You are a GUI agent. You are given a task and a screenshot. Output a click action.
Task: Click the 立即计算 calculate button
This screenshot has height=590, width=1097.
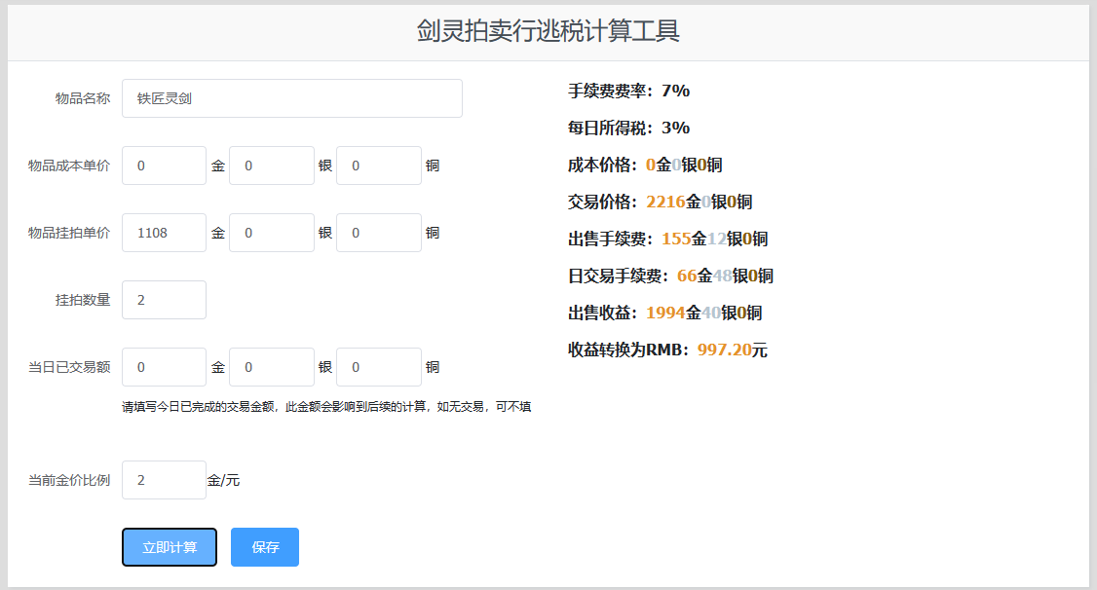170,546
